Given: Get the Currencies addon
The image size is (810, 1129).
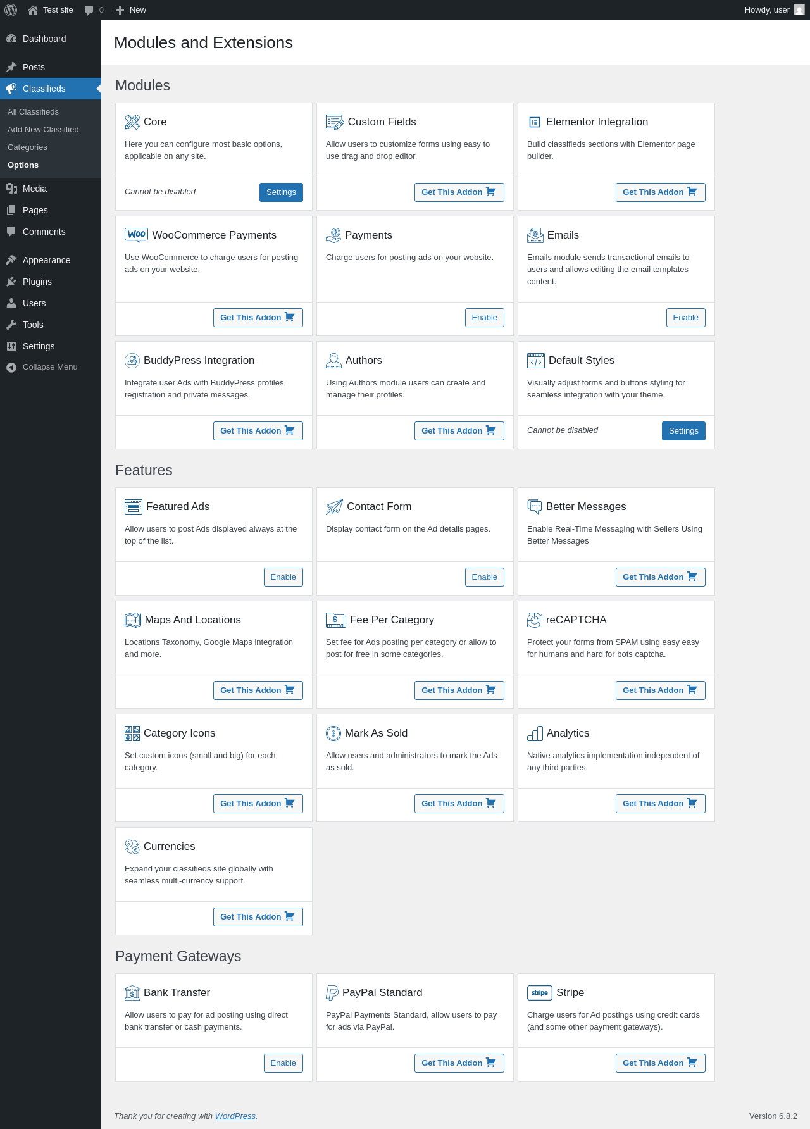Looking at the screenshot, I should [258, 917].
